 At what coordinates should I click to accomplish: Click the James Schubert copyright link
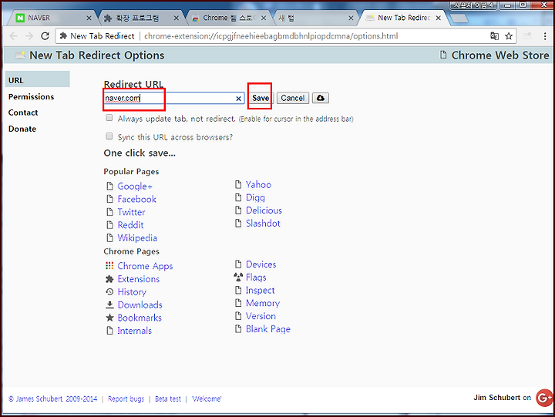click(52, 399)
